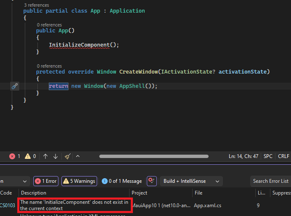Click the horizontal editor scrollbar
This screenshot has height=216, width=291.
click(154, 156)
